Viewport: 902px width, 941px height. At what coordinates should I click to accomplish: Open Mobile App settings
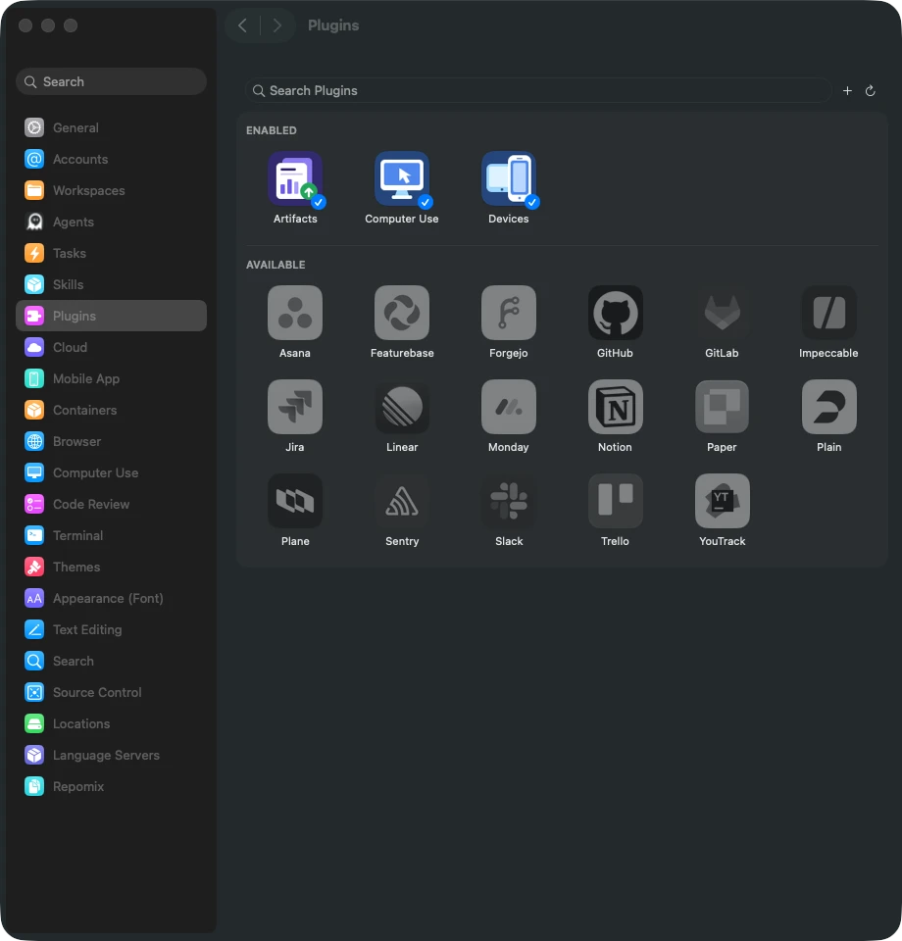(x=111, y=378)
